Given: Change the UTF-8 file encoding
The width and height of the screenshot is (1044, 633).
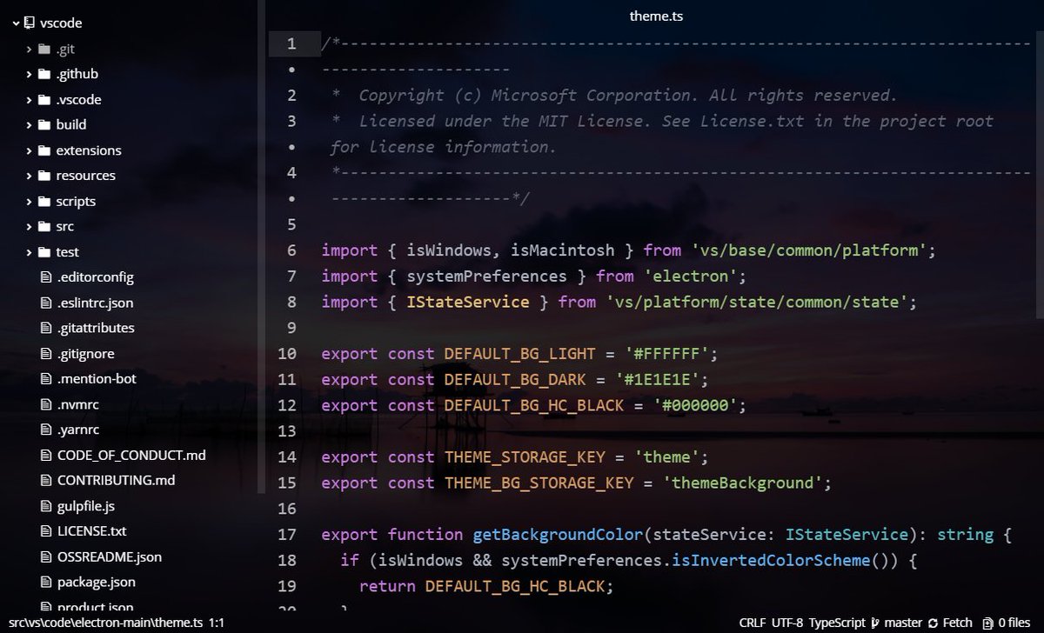Looking at the screenshot, I should click(787, 623).
